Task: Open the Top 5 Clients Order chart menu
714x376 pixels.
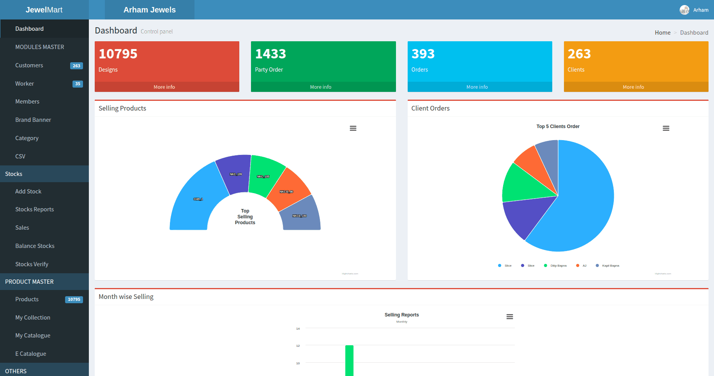Action: pyautogui.click(x=666, y=128)
